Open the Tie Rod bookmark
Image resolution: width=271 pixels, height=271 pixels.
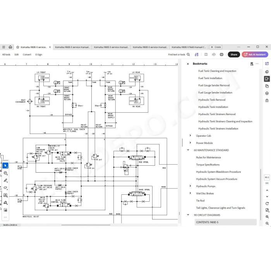[200, 201]
